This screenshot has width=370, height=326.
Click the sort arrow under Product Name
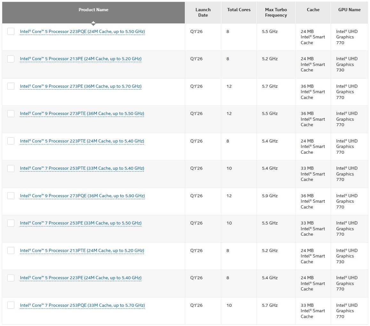[x=93, y=23]
